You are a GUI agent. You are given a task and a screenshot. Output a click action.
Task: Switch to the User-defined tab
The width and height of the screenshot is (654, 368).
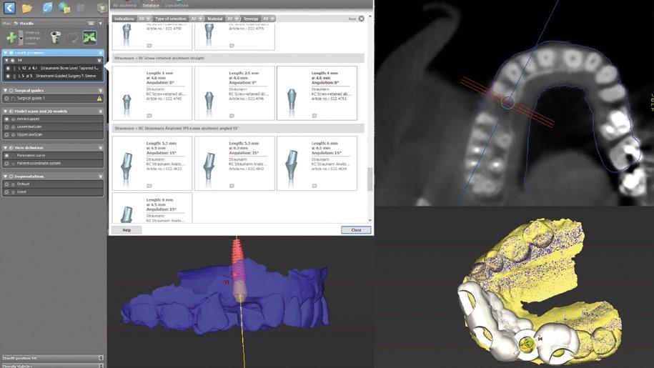click(177, 6)
